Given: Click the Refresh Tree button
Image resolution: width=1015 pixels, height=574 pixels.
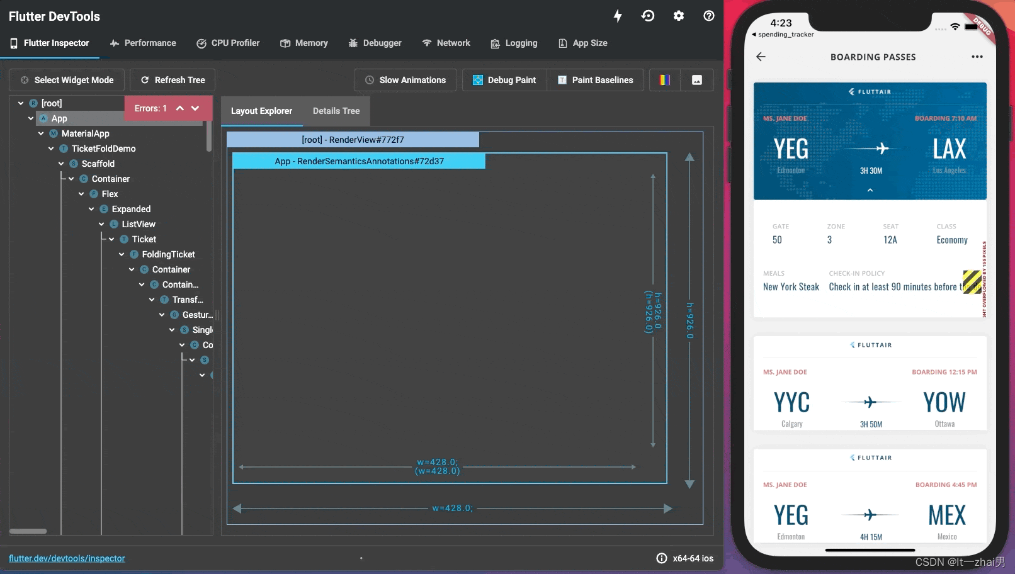Looking at the screenshot, I should click(x=172, y=80).
